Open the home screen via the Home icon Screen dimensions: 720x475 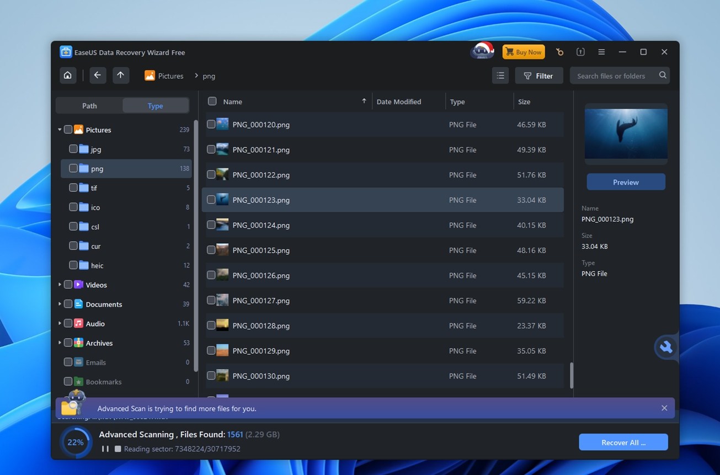coord(67,75)
